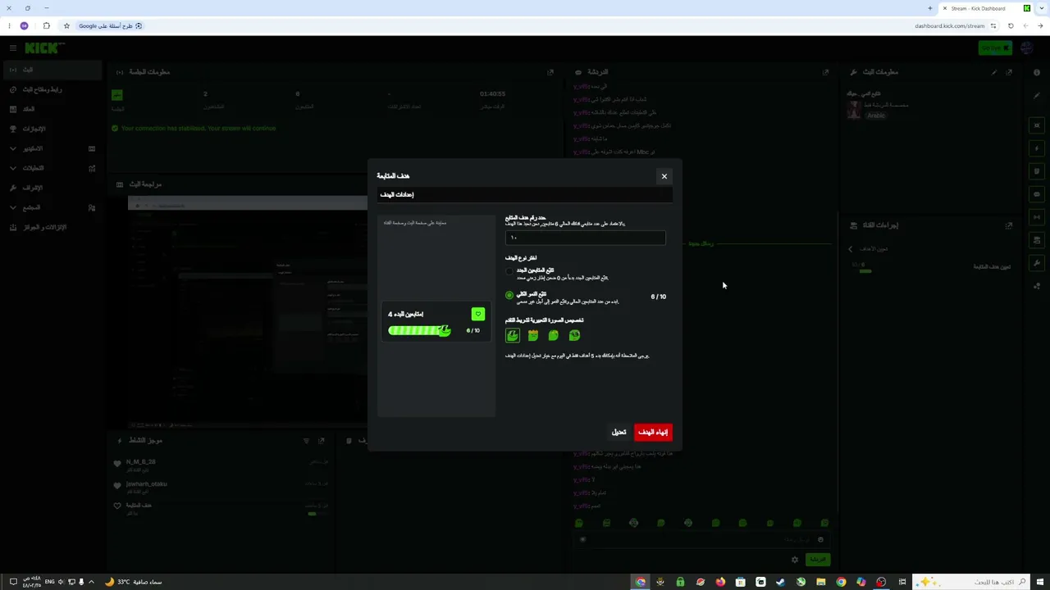Image resolution: width=1050 pixels, height=590 pixels.
Task: Open the third sidebar item with calendar icon
Action: coord(52,109)
